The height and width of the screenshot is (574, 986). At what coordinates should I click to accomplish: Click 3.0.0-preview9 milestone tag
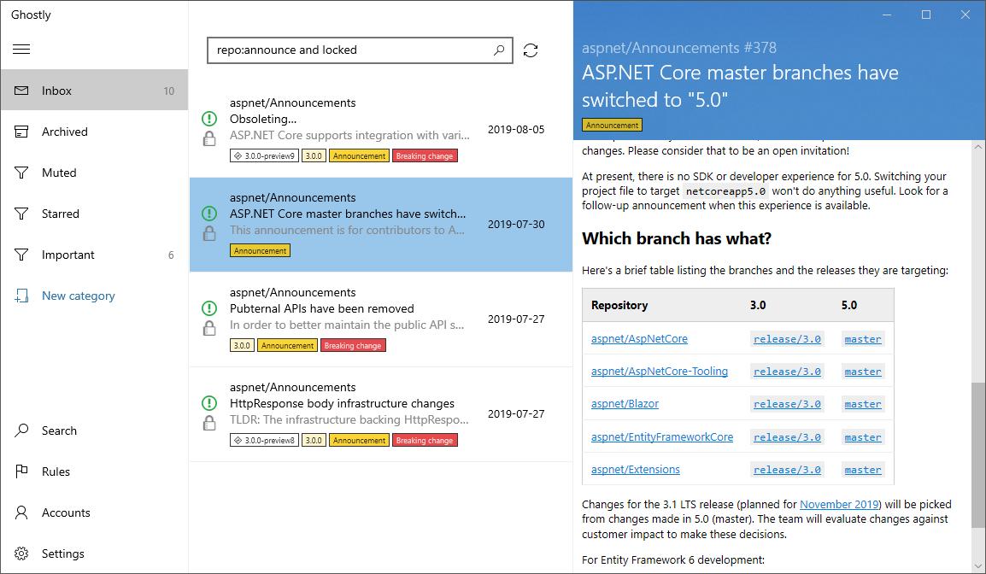point(264,156)
